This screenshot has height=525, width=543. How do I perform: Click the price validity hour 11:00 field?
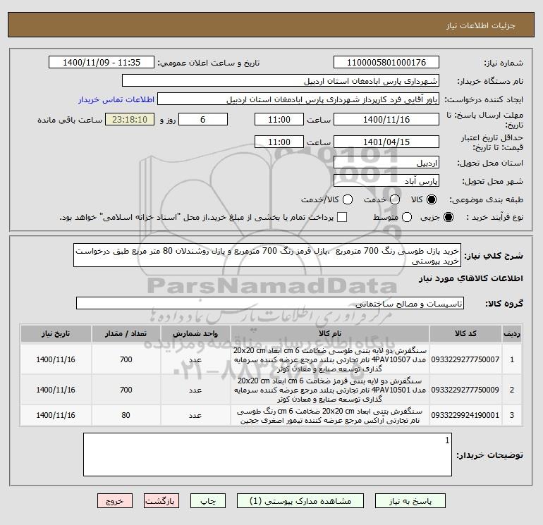(x=279, y=142)
